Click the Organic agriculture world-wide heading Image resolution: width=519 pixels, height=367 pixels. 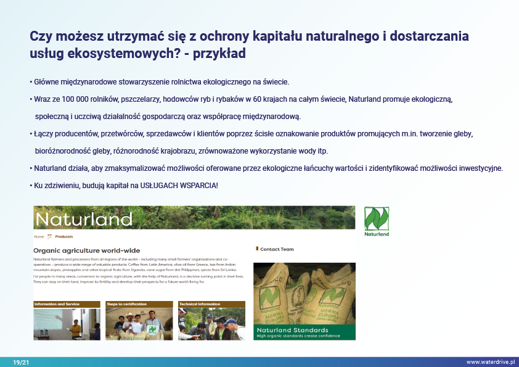coord(86,250)
